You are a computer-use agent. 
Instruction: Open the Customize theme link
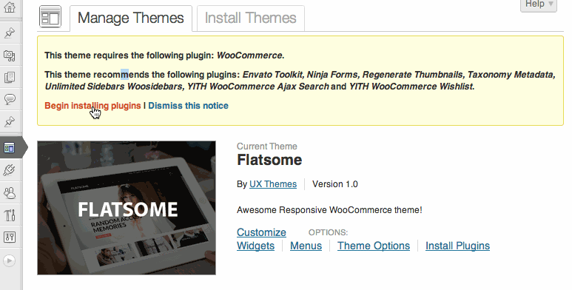261,232
